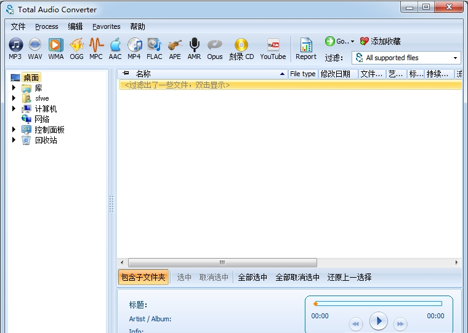Select 回收站 in folder tree
Image resolution: width=468 pixels, height=333 pixels.
tap(46, 140)
